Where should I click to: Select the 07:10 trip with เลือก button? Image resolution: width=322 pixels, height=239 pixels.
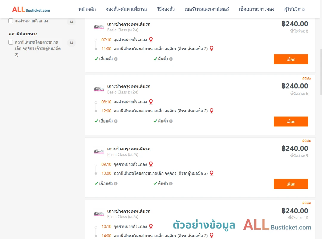point(291,59)
